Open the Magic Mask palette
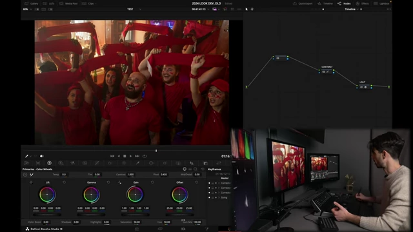This screenshot has width=413, height=232. [178, 163]
